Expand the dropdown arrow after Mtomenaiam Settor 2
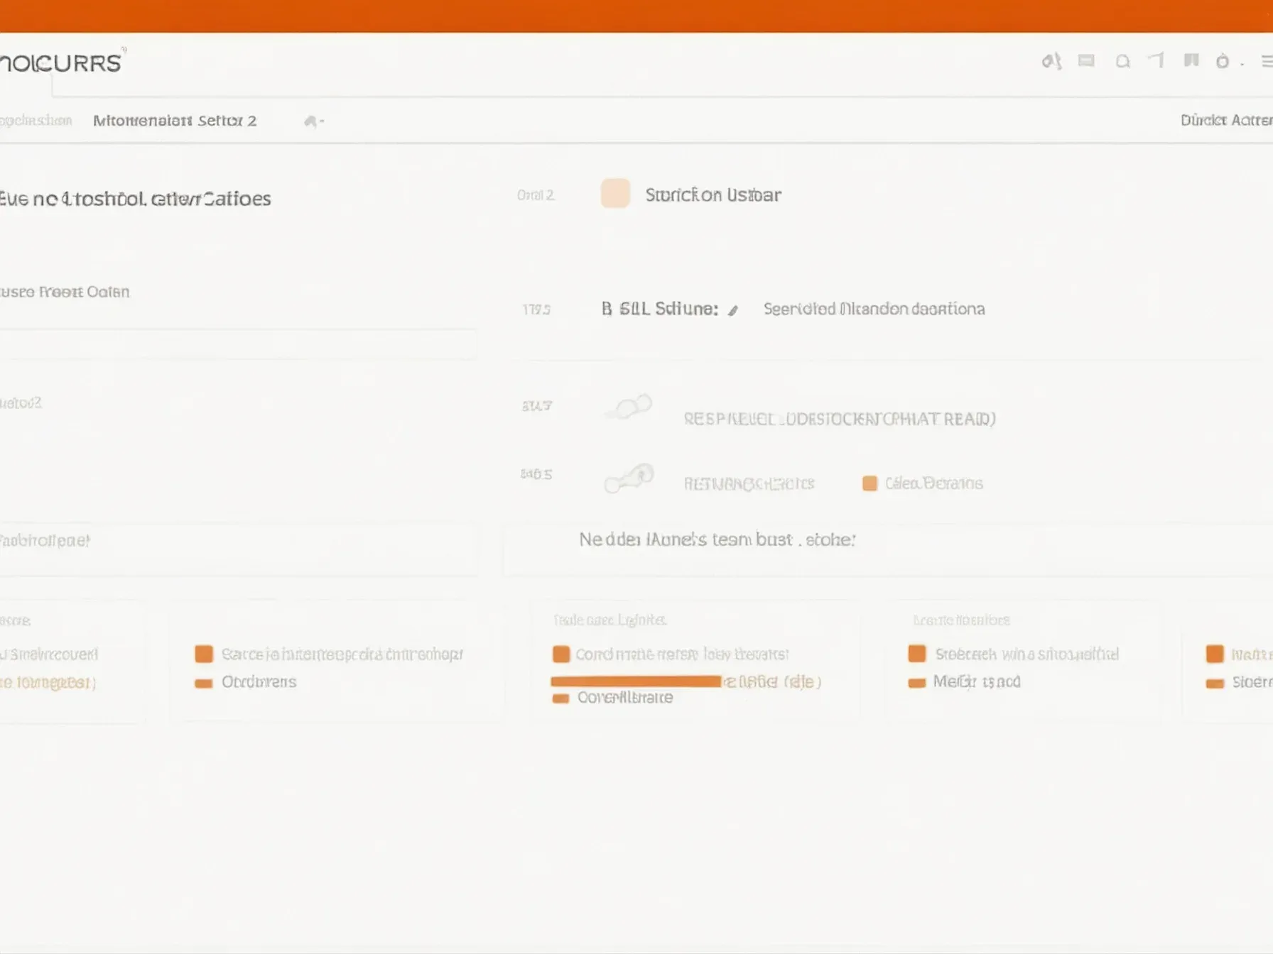This screenshot has height=954, width=1273. coord(313,121)
